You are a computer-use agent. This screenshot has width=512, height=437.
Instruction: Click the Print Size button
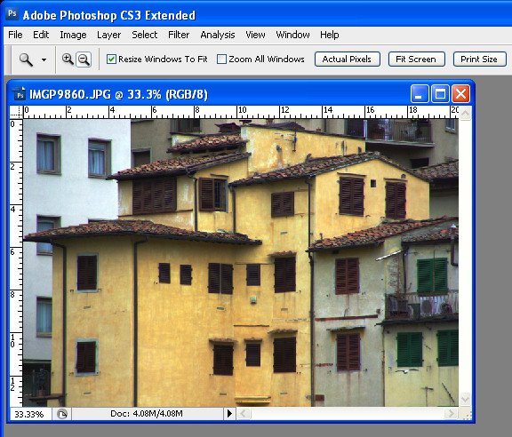479,60
